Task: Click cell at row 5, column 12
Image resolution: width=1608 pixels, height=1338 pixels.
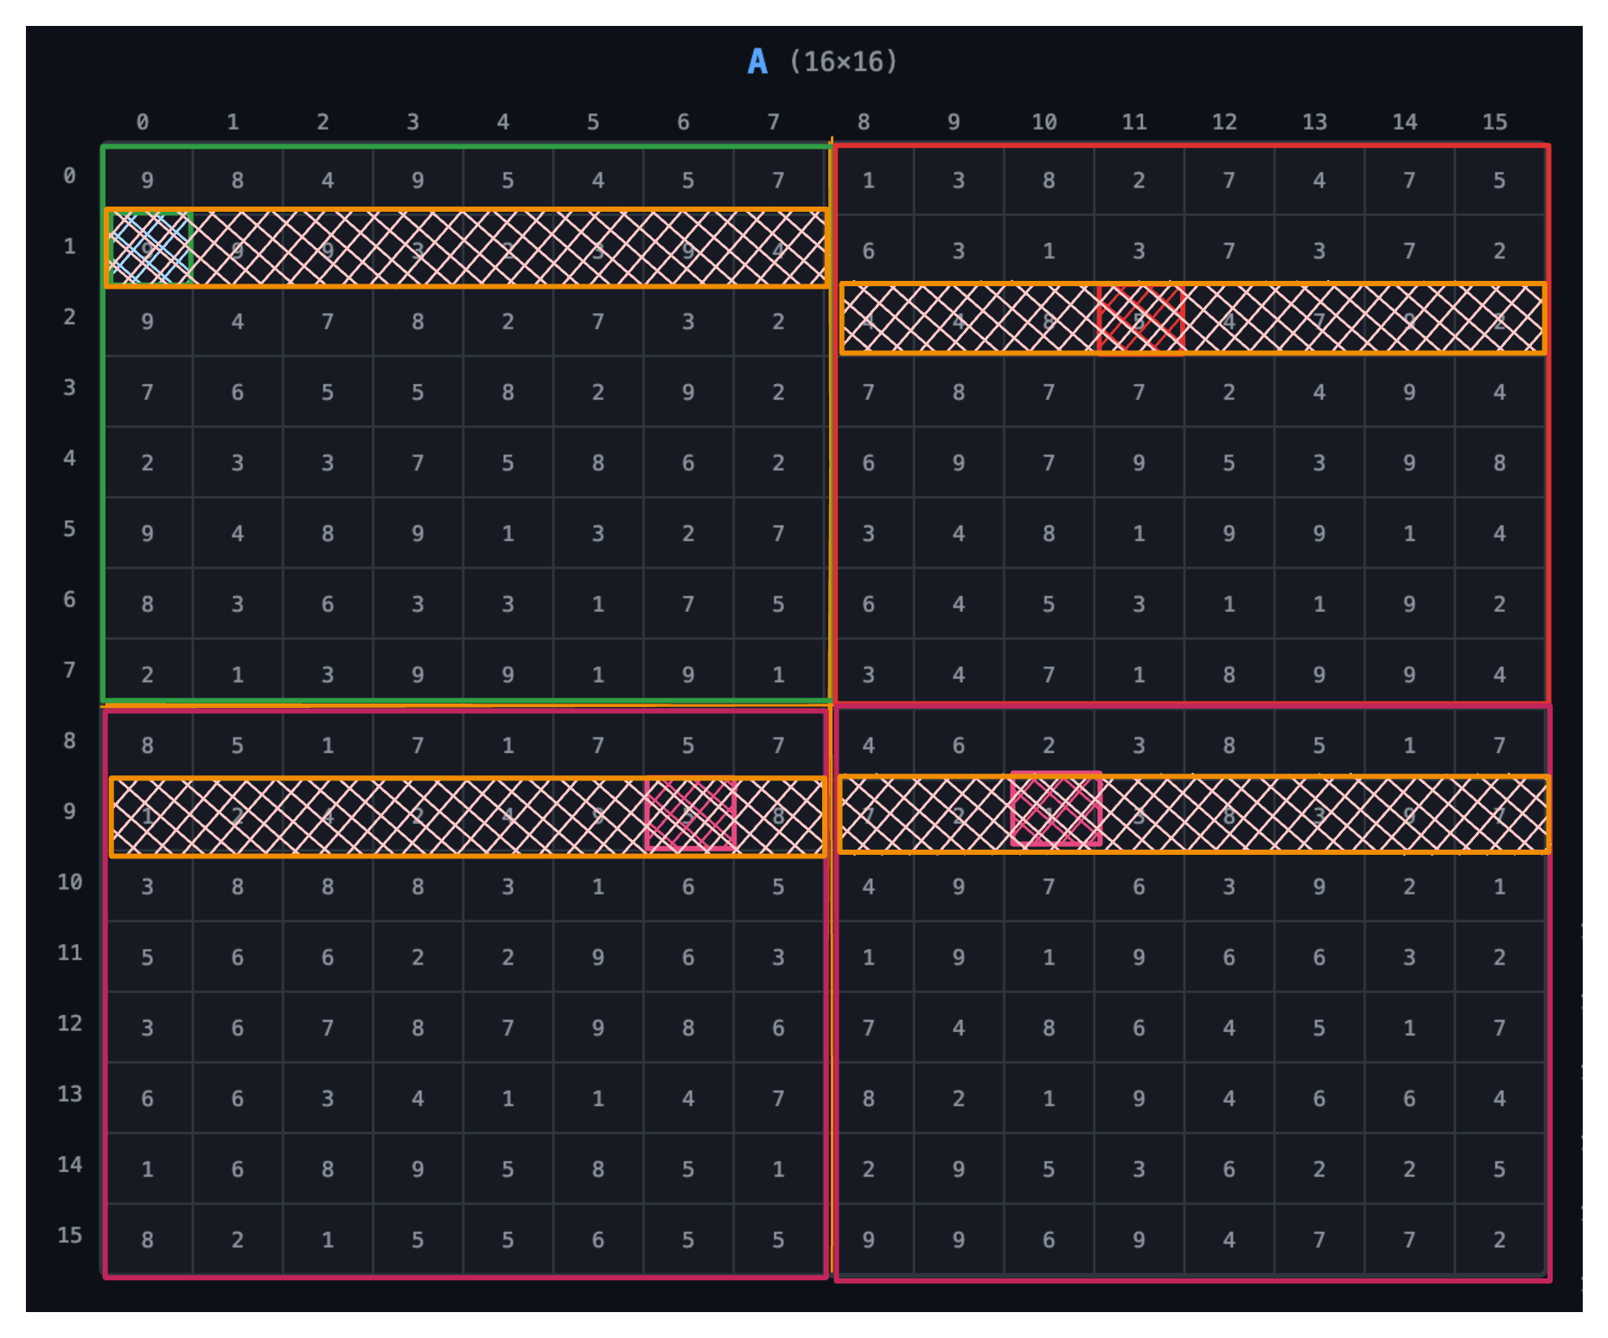Action: [x=1228, y=533]
